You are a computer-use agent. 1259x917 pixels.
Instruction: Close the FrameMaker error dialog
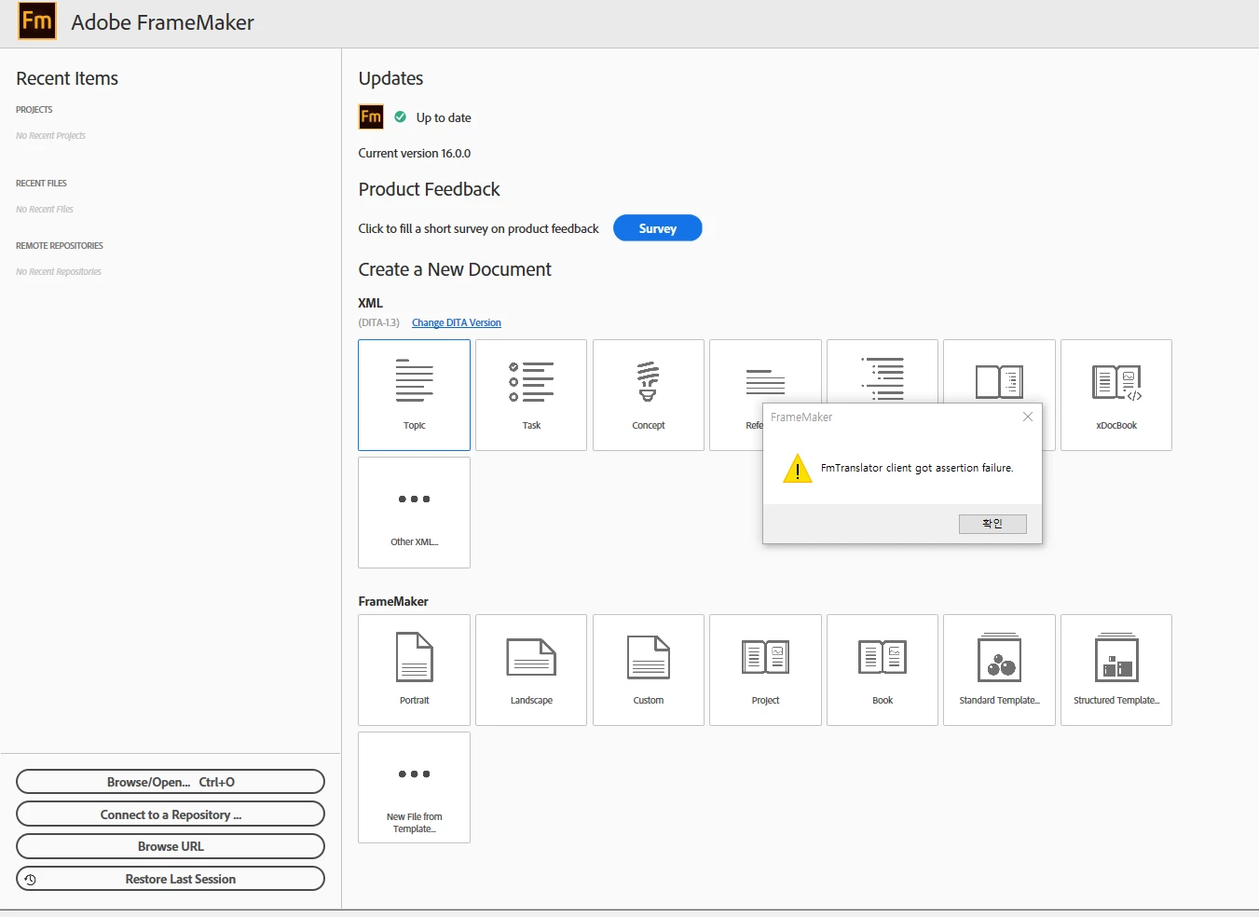coord(1028,417)
